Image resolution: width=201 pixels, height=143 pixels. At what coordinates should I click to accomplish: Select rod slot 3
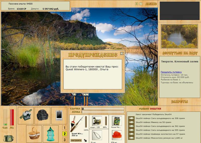(65, 140)
